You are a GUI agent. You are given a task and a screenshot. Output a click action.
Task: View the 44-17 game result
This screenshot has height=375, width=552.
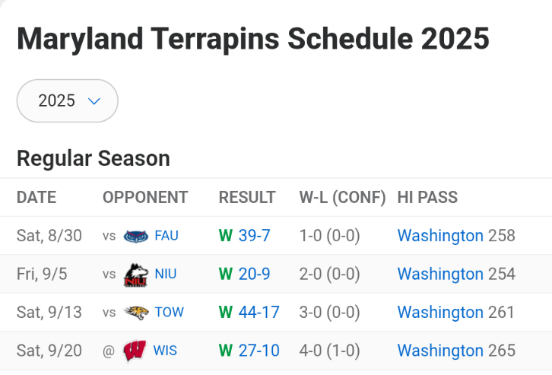click(259, 312)
